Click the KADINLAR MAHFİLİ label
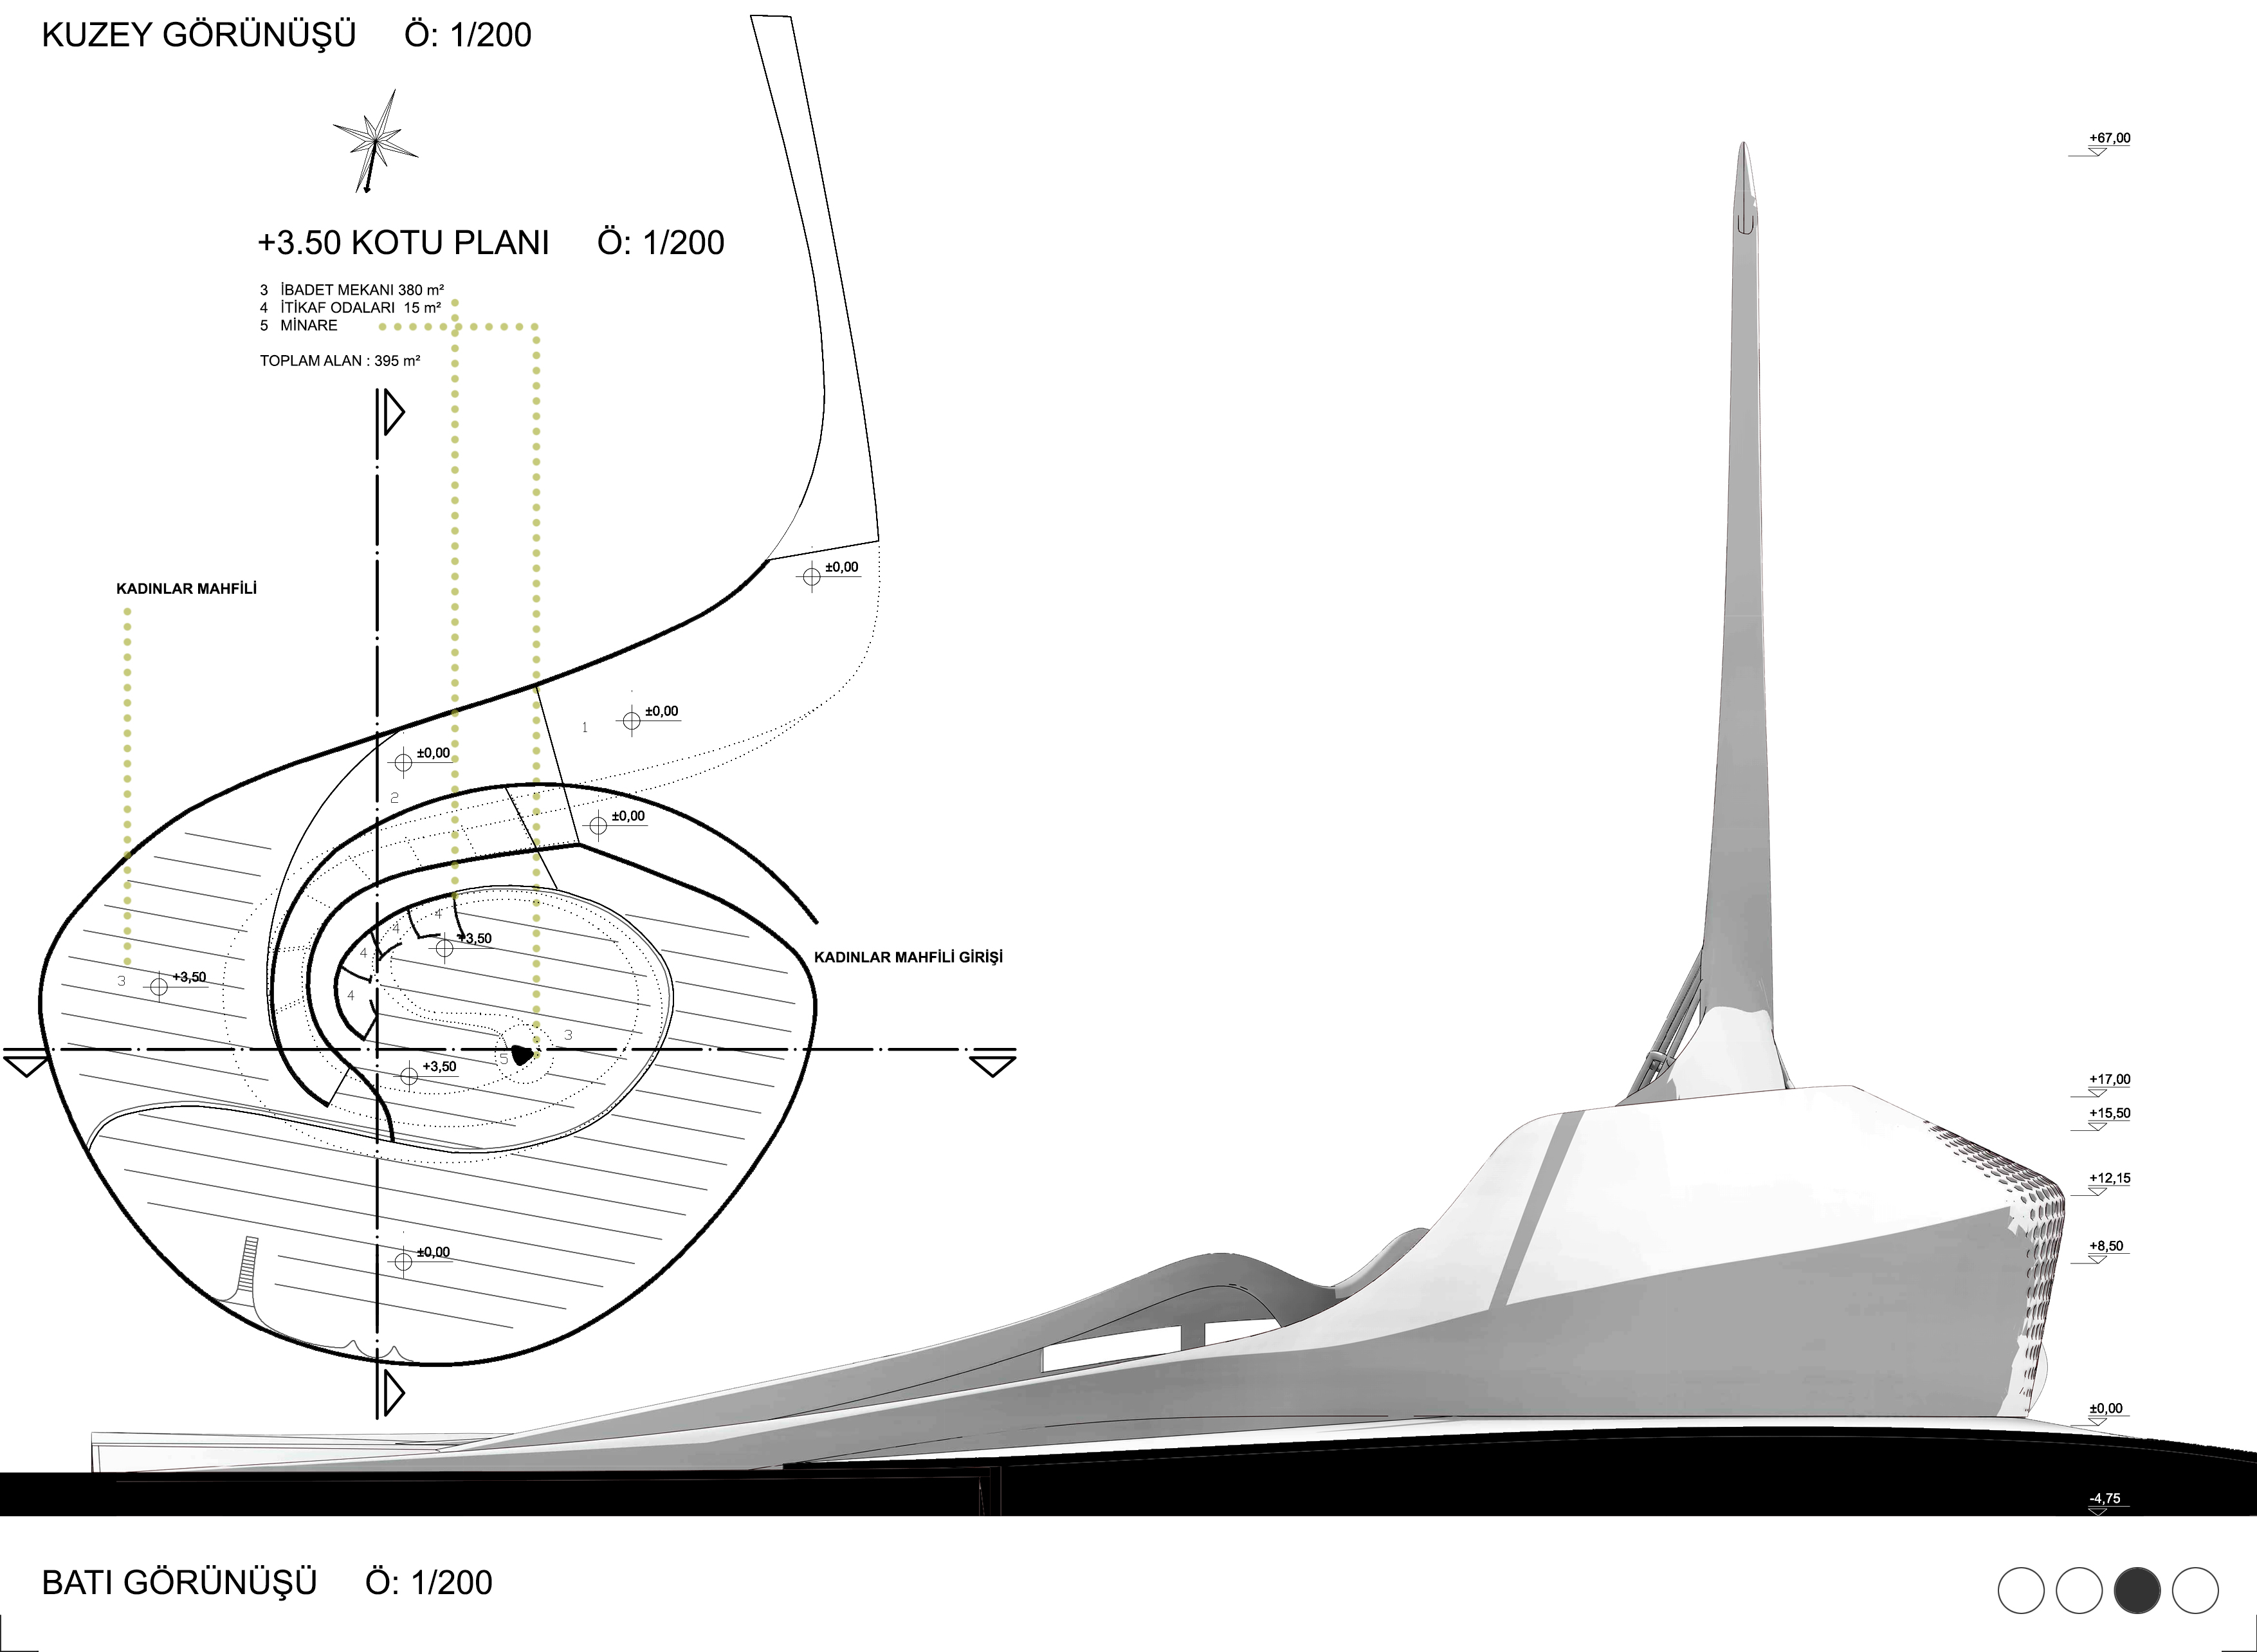This screenshot has height=1652, width=2257. [186, 589]
